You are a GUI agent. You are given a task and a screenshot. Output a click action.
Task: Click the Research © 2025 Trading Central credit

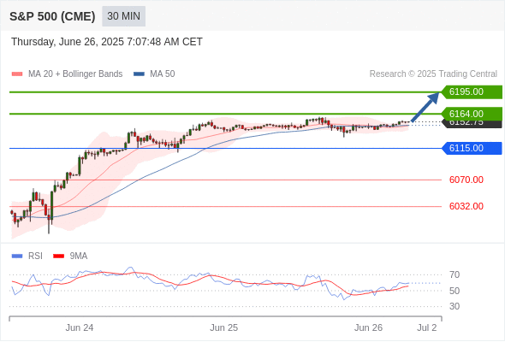pos(433,74)
